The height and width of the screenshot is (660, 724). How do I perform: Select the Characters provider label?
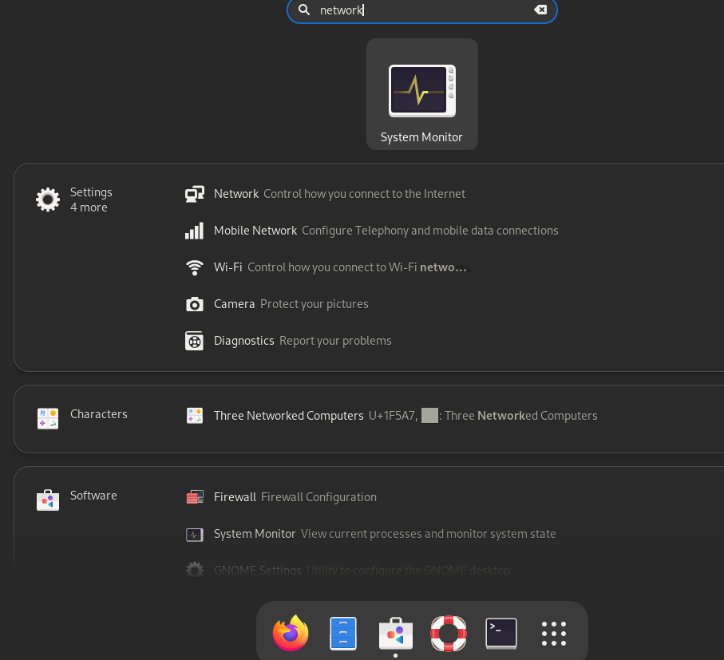(99, 414)
